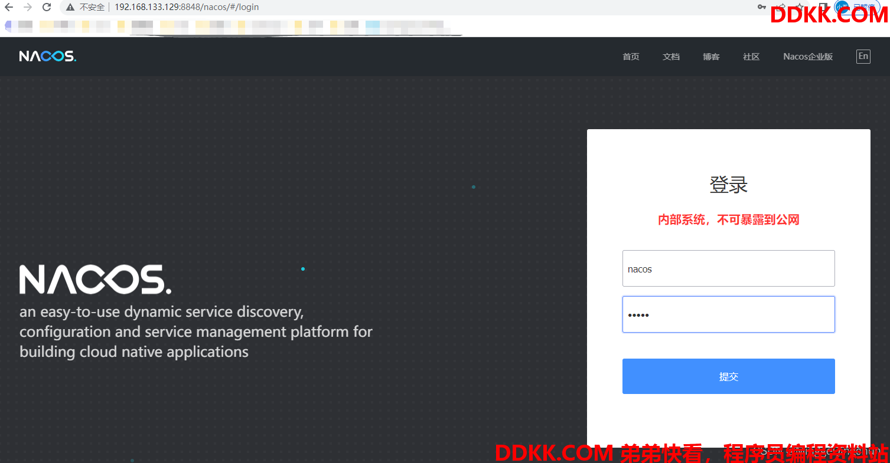Click the password field
Viewport: 890px width, 463px height.
click(x=729, y=314)
